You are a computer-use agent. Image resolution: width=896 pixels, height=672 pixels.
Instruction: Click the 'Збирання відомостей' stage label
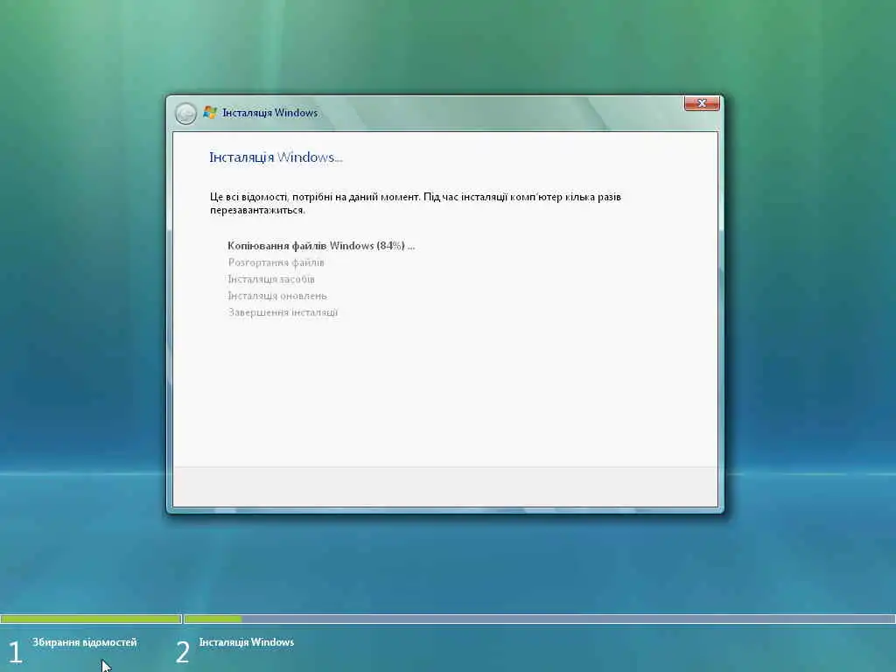tap(85, 642)
